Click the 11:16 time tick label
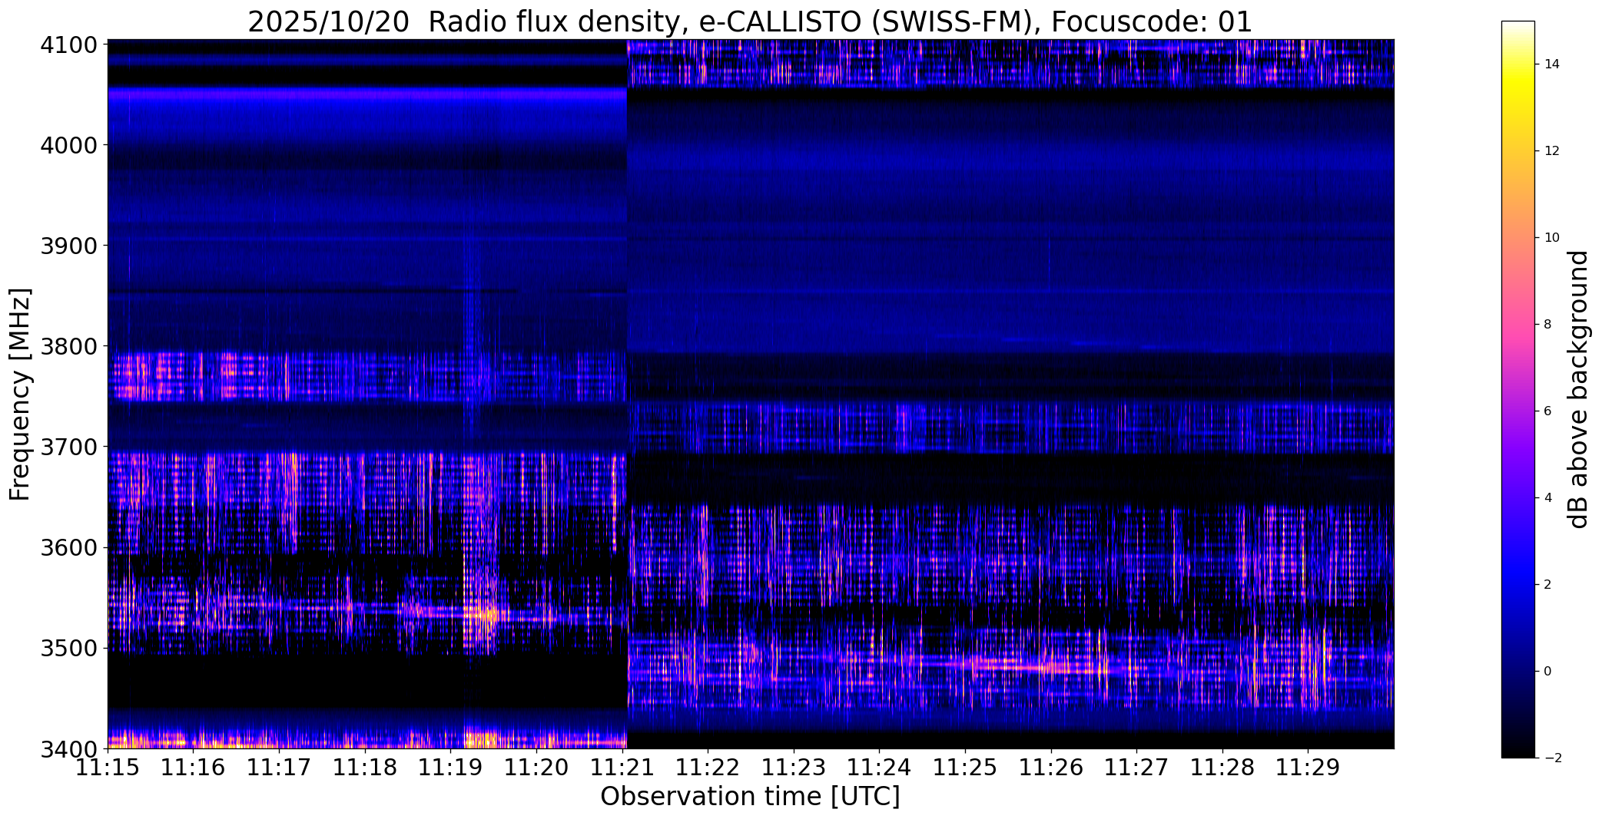 click(x=193, y=767)
